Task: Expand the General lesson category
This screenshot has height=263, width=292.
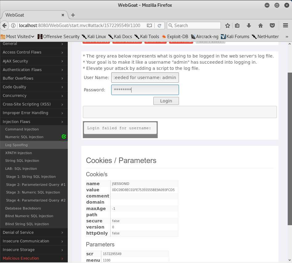Action: coord(34,44)
